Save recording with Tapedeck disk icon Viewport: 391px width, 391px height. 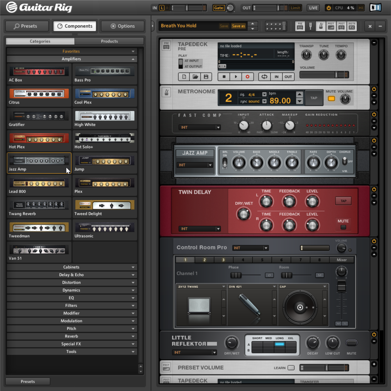(x=206, y=77)
